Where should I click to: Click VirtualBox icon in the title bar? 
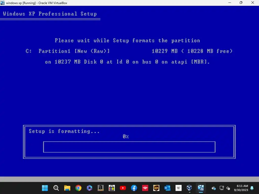pos(3,3)
